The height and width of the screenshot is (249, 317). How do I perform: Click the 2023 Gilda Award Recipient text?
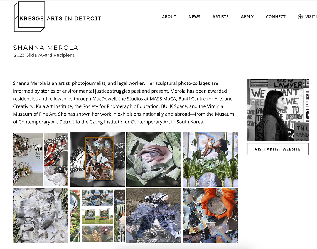[44, 55]
